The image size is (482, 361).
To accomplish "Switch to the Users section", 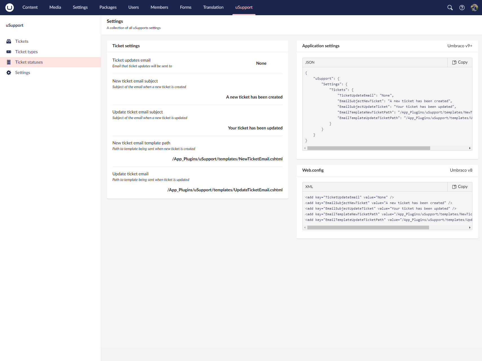I will click(x=134, y=7).
